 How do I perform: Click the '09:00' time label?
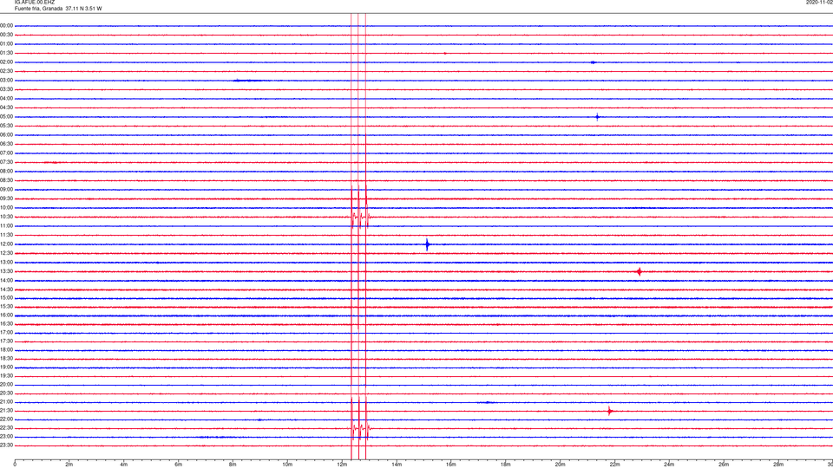(x=6, y=189)
